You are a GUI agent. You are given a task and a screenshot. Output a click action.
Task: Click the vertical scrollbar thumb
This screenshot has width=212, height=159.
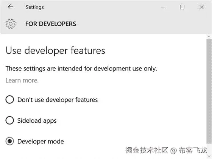coord(209,91)
